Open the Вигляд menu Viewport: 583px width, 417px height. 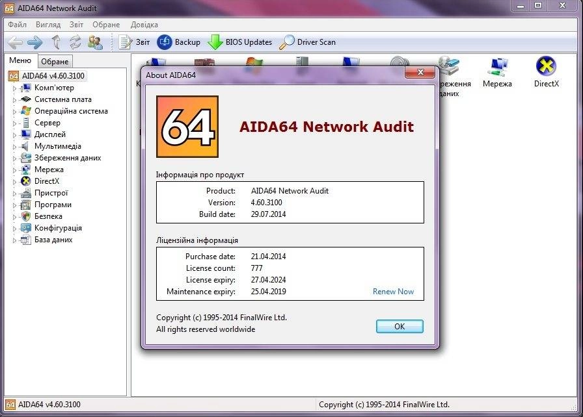tap(48, 25)
